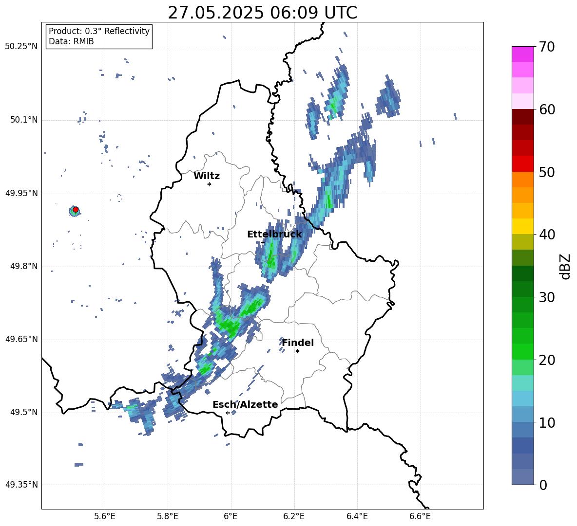
Task: Click the 10 tick on the colorbar
Action: (547, 422)
